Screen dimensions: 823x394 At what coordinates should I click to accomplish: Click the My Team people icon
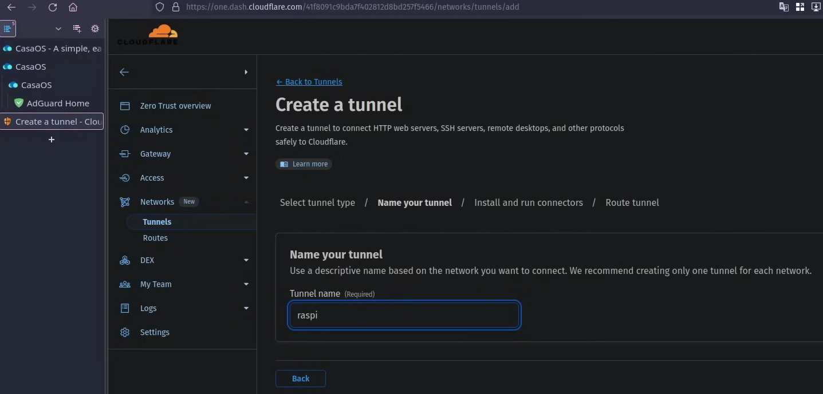pos(124,284)
